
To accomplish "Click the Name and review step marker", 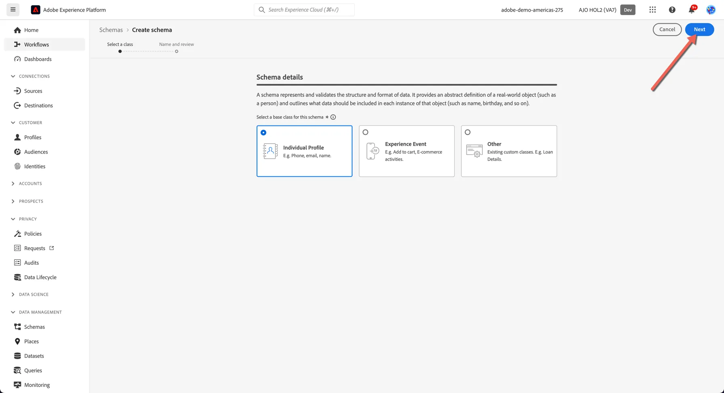I will click(177, 51).
